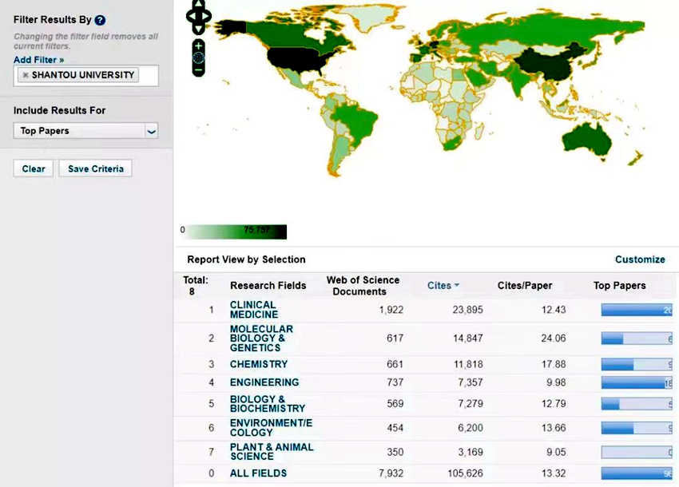The height and width of the screenshot is (487, 679).
Task: Click the help icon beside Filter Results By
Action: click(x=100, y=20)
